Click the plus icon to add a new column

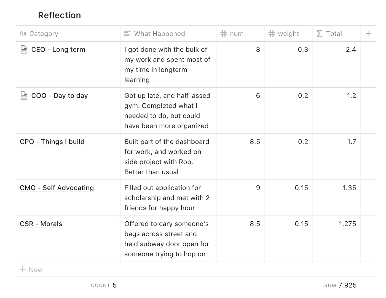tap(368, 33)
